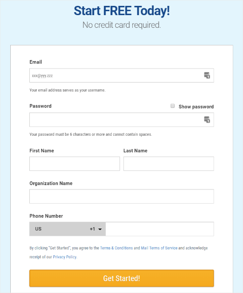Open the Privacy Policy link
The image size is (243, 293).
tap(64, 257)
